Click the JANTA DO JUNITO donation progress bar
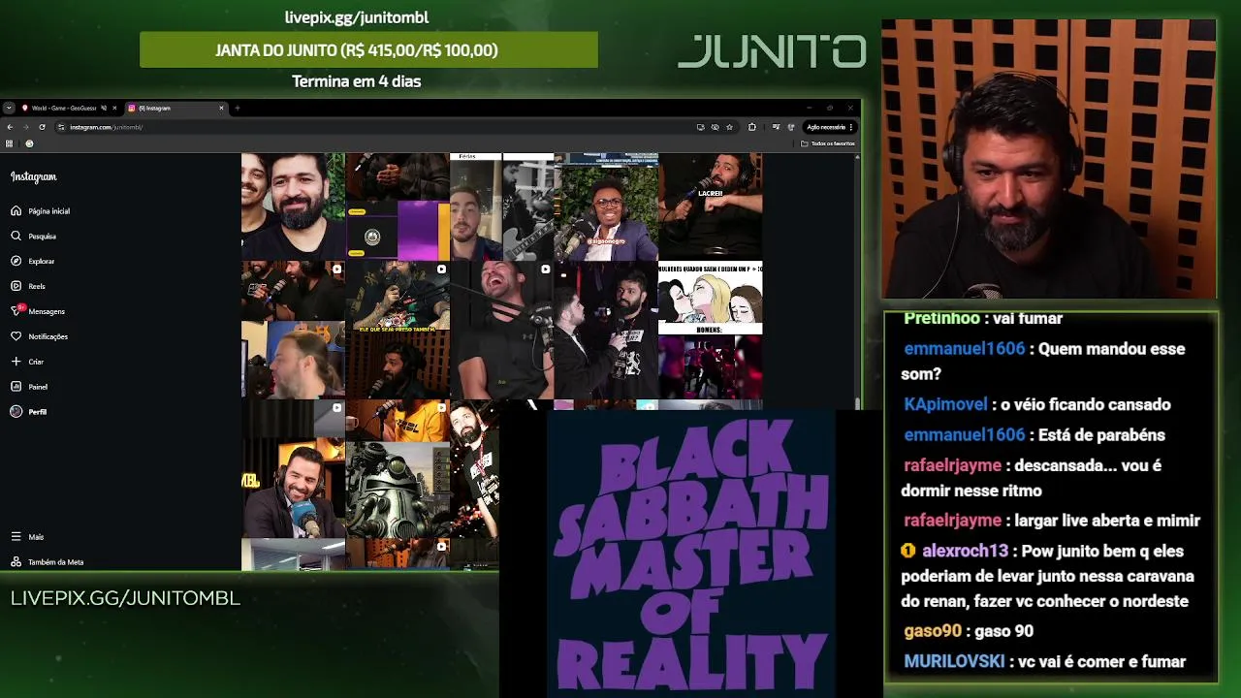The height and width of the screenshot is (698, 1241). point(368,49)
